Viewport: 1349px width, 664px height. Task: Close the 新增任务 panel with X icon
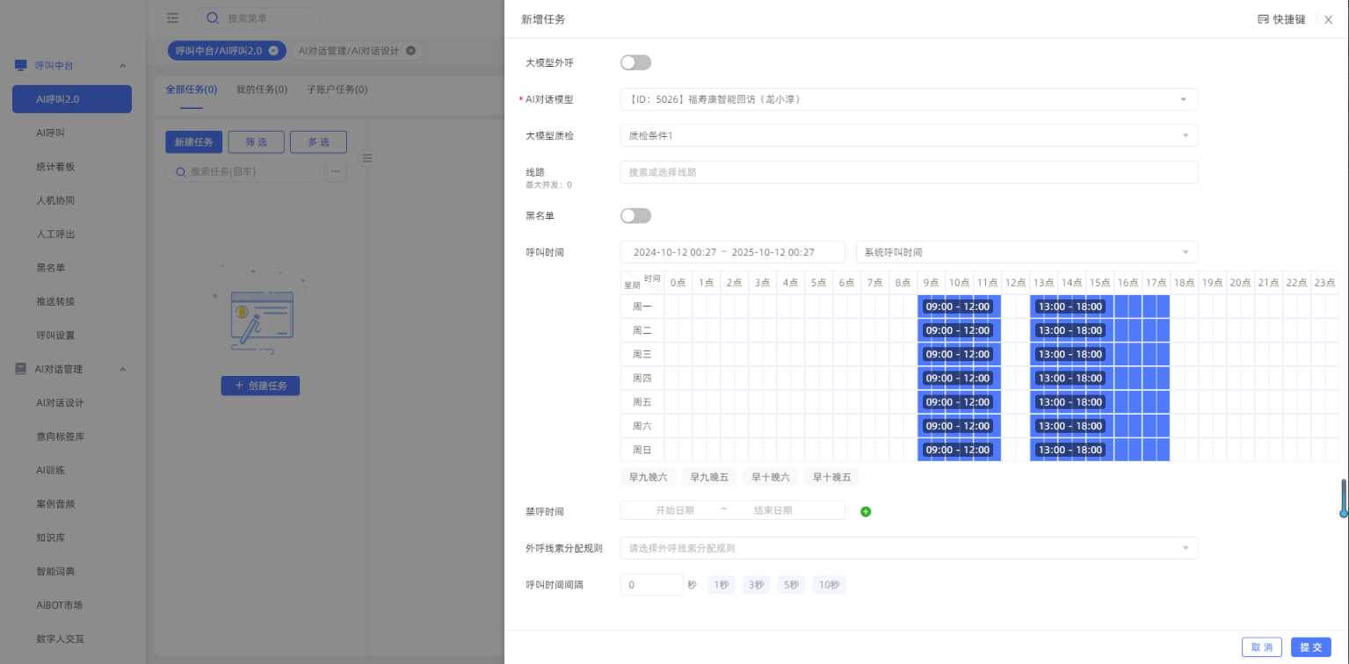coord(1328,19)
